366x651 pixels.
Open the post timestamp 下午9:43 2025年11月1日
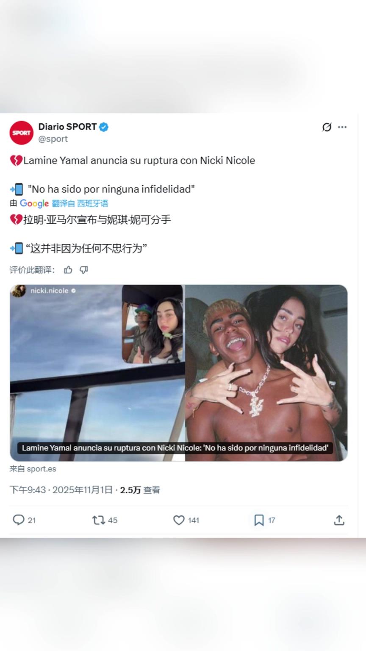(61, 490)
